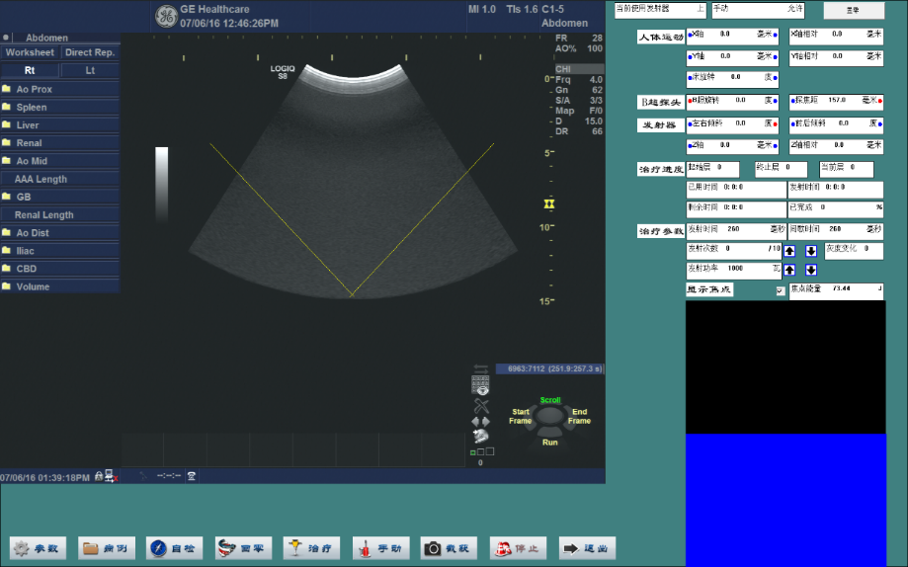Increase 发射功率 power with up arrow
908x567 pixels.
coord(789,270)
